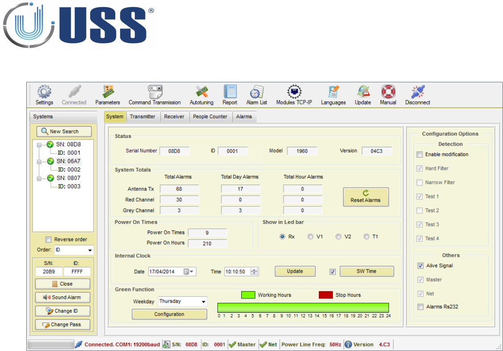
Task: Select the V1 radio button
Action: coord(310,237)
